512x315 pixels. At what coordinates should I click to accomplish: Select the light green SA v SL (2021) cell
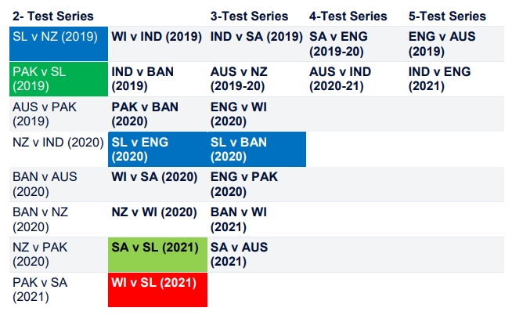coord(157,255)
